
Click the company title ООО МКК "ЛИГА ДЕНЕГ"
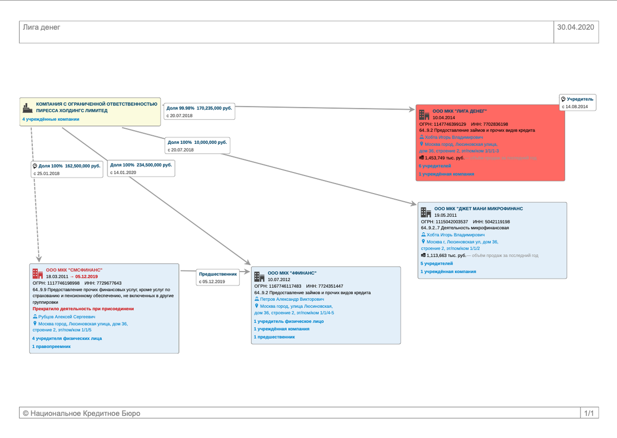point(460,111)
